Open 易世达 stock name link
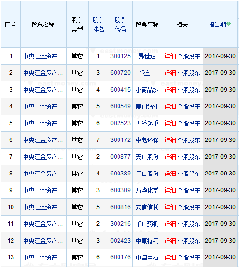 (147, 56)
